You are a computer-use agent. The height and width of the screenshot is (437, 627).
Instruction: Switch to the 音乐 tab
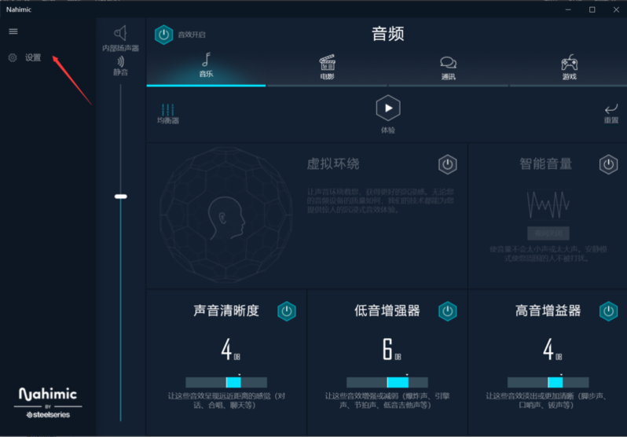(x=206, y=65)
